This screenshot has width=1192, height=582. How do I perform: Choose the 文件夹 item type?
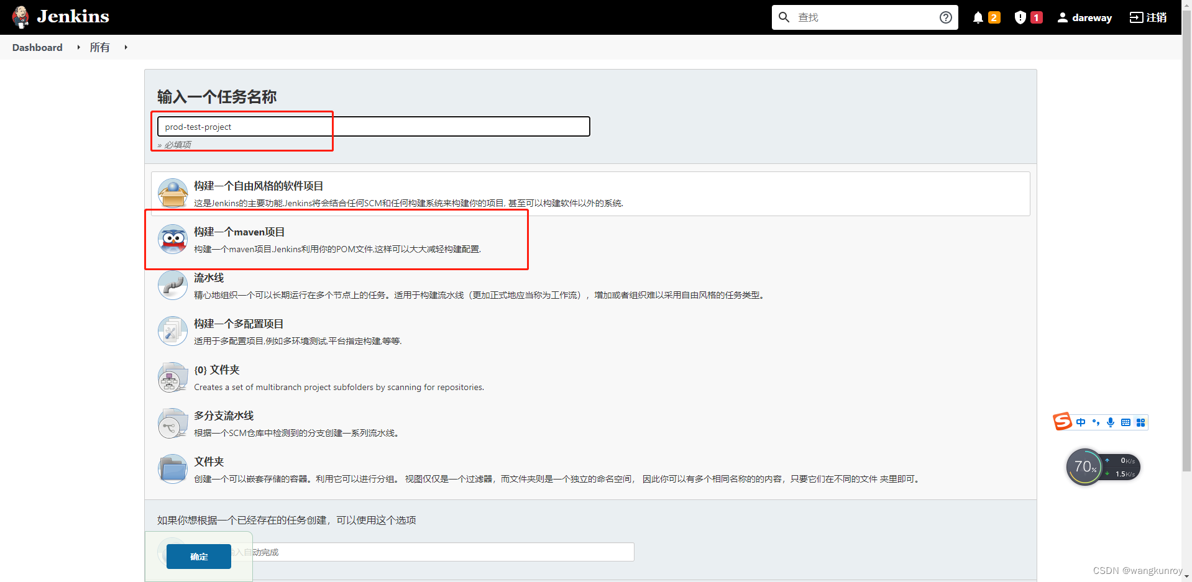209,462
